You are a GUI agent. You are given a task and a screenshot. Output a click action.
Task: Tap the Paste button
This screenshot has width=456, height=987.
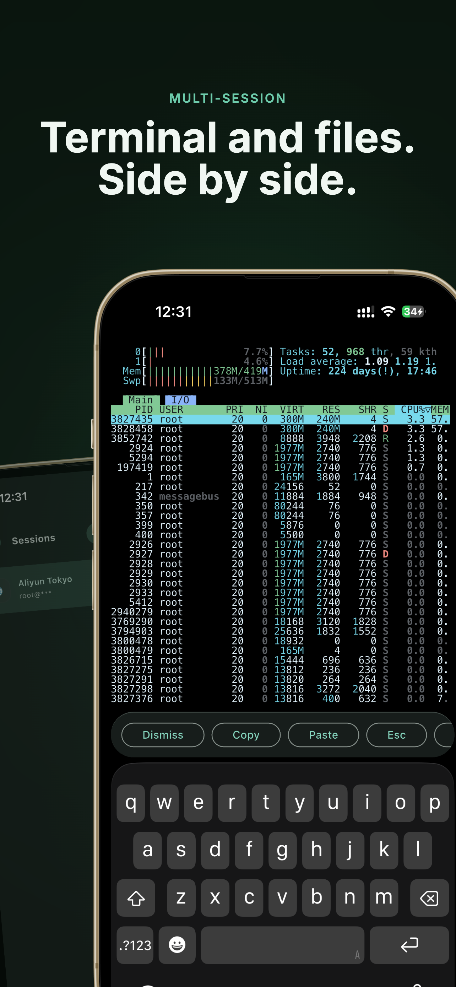(x=323, y=735)
